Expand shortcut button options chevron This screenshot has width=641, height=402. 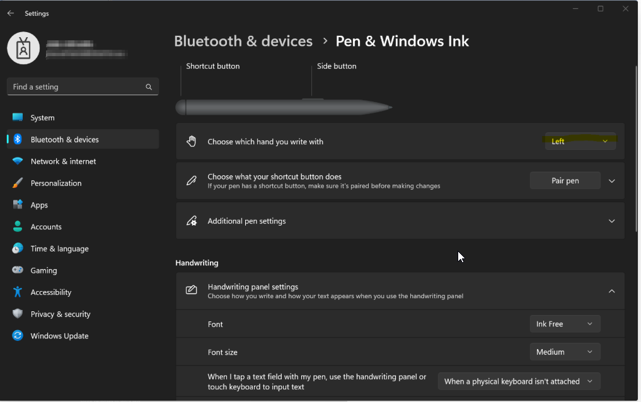coord(611,181)
